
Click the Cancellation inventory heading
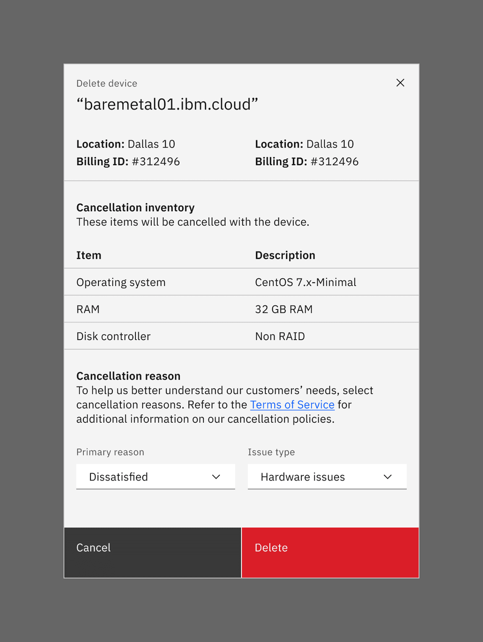pos(135,208)
